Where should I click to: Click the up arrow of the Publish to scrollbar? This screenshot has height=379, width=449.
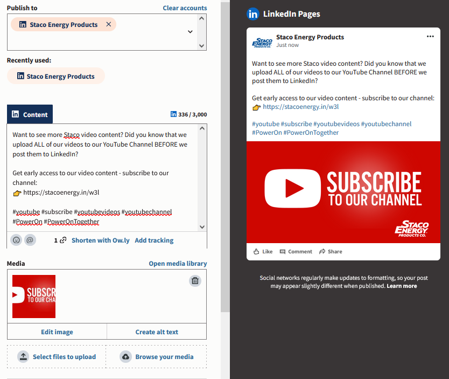[x=201, y=18]
